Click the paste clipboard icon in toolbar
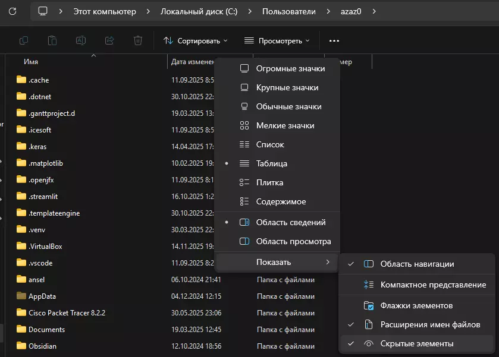Image resolution: width=499 pixels, height=357 pixels. click(52, 40)
